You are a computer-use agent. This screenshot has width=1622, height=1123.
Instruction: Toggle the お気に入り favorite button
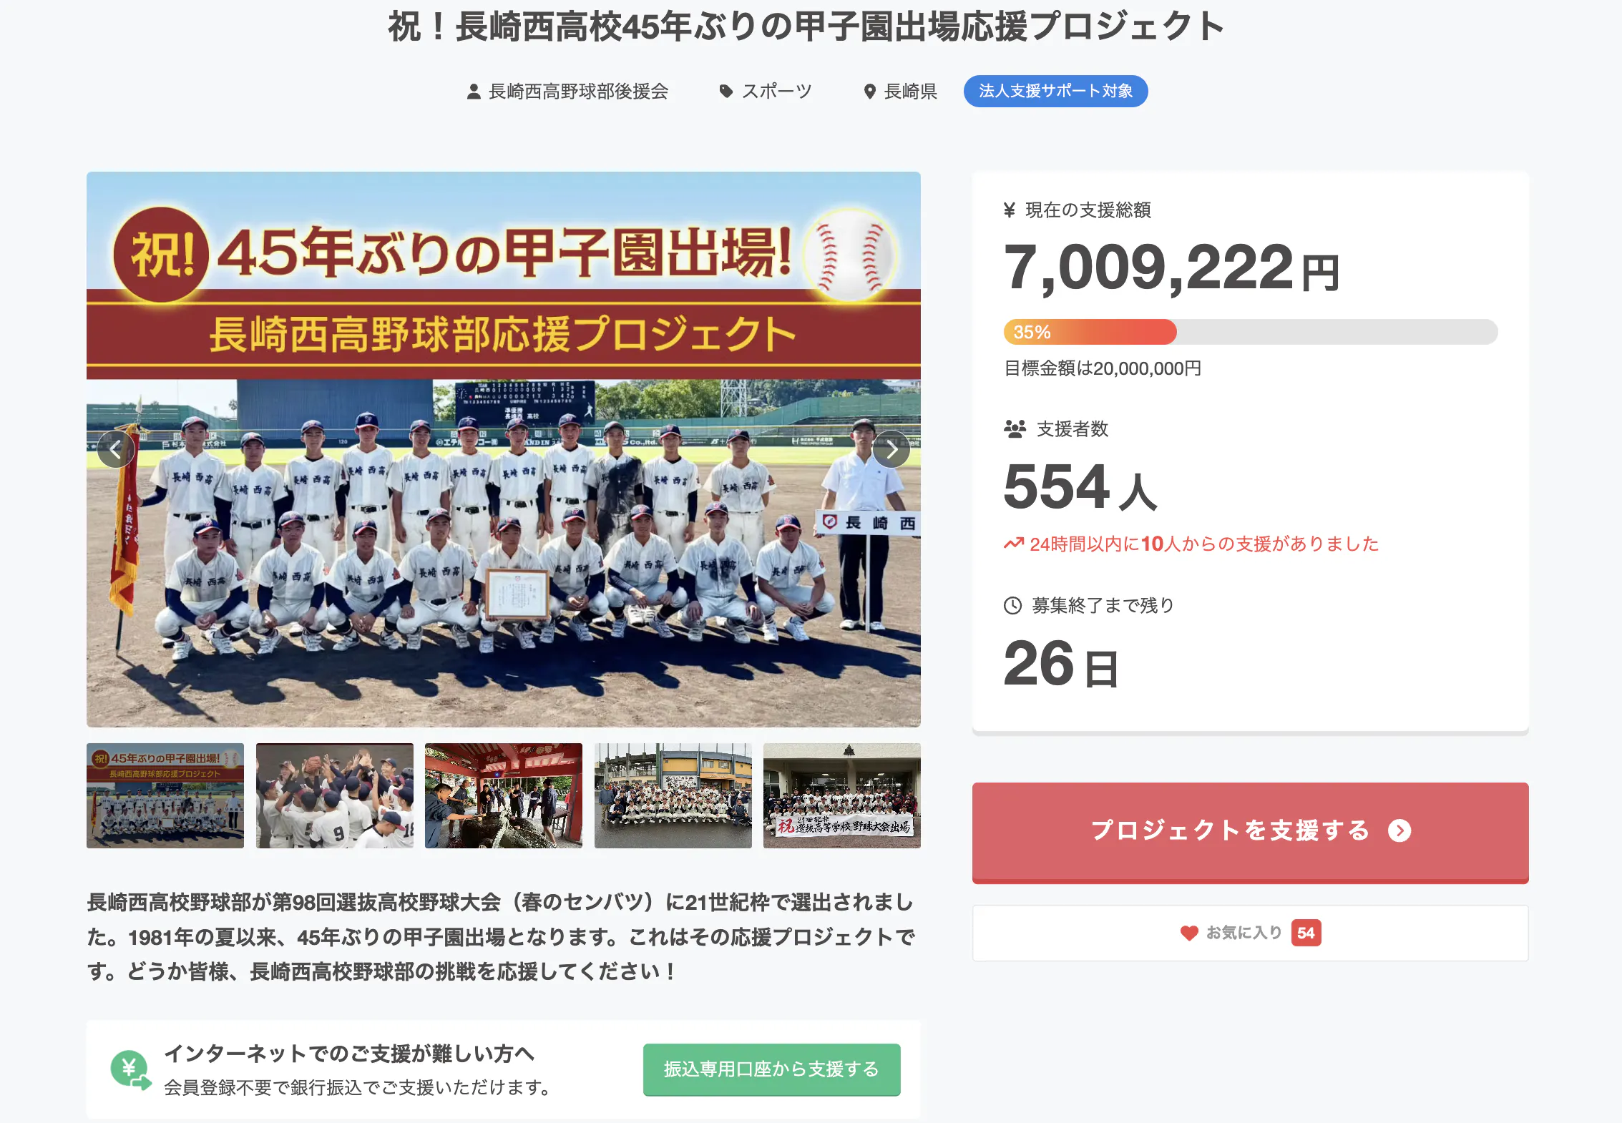(1250, 933)
